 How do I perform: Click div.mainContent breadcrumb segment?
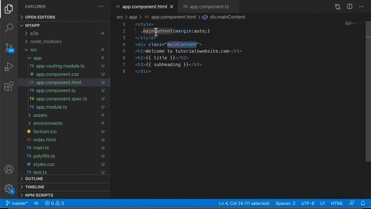(224, 17)
